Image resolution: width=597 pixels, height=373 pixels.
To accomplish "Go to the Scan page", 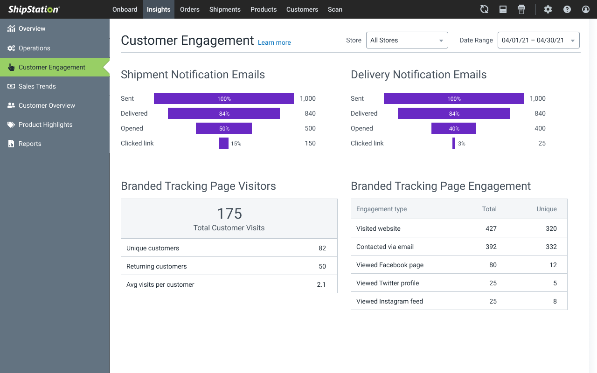I will (x=335, y=9).
